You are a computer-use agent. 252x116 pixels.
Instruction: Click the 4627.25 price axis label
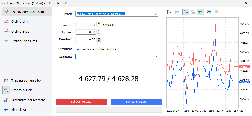point(244,99)
